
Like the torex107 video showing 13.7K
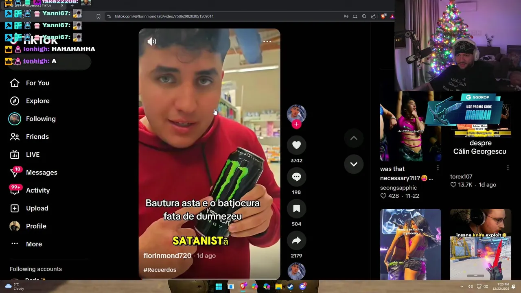click(x=453, y=185)
